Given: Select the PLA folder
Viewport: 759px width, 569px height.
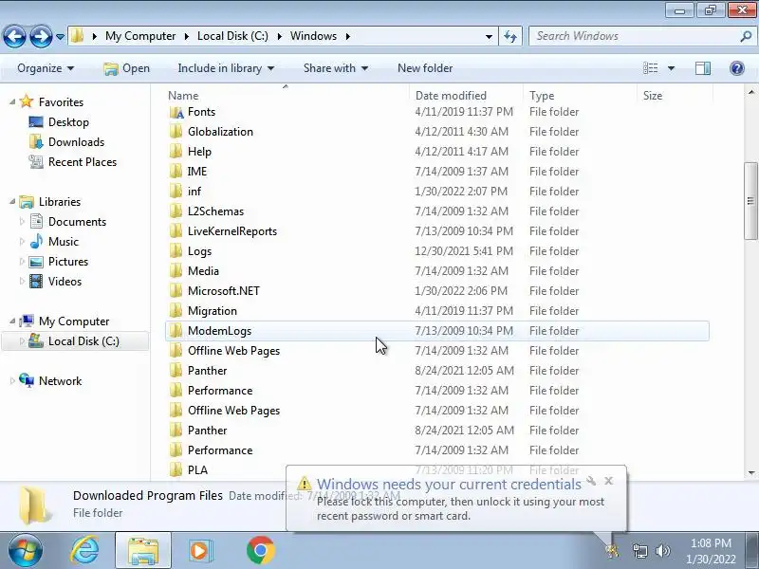Looking at the screenshot, I should coord(197,469).
